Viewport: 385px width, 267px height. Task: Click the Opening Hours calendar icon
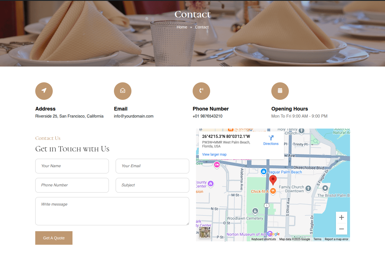tap(280, 91)
